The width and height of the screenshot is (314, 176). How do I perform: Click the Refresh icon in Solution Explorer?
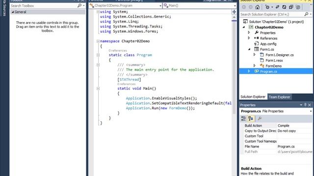tap(284, 7)
